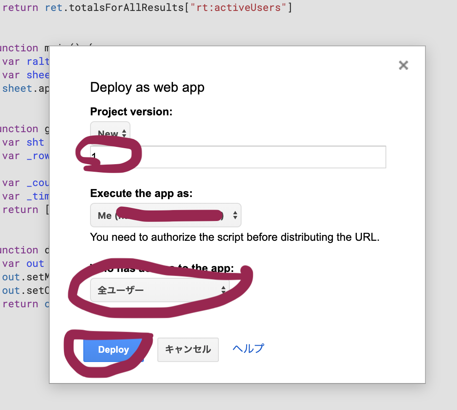Click the "var out" code line
The width and height of the screenshot is (457, 410).
[x=23, y=264]
